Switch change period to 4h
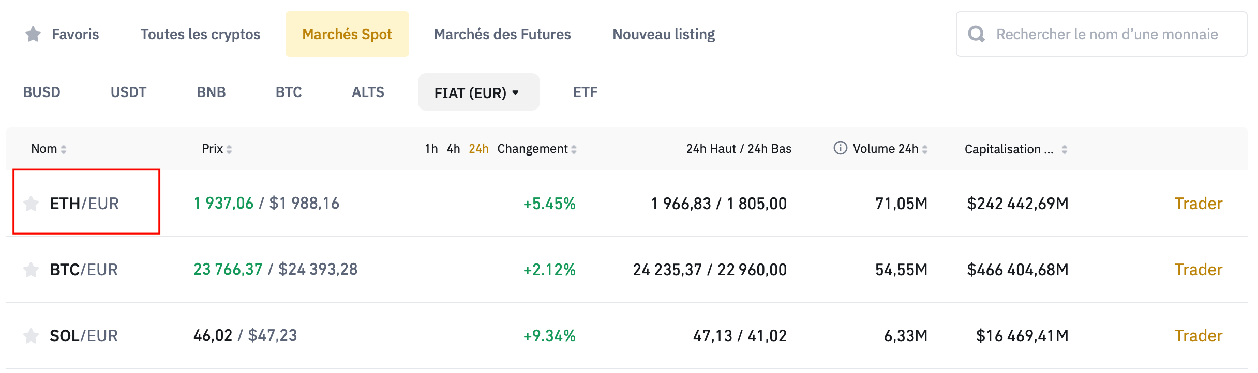The image size is (1258, 373). pos(453,148)
